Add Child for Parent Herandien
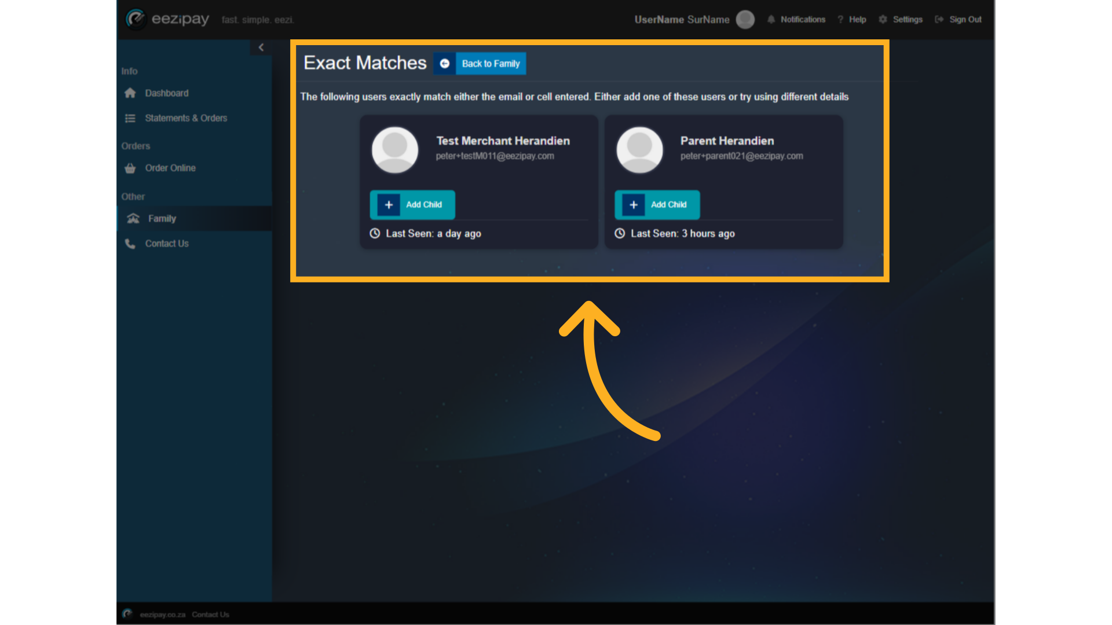 tap(657, 205)
